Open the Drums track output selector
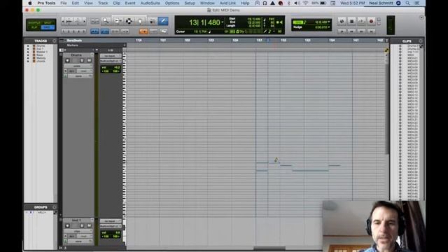The image size is (448, 252). pos(111,61)
